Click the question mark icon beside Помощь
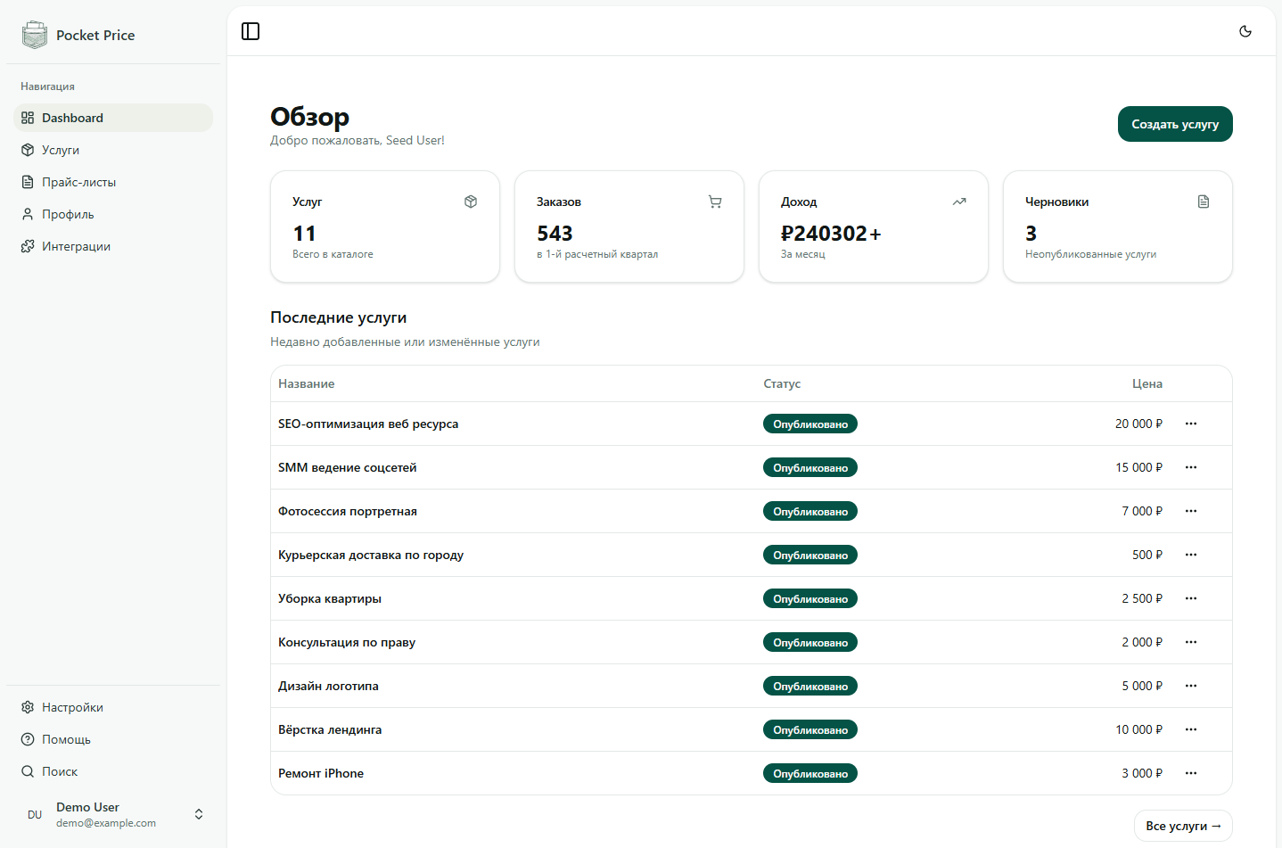The image size is (1282, 848). [x=27, y=739]
